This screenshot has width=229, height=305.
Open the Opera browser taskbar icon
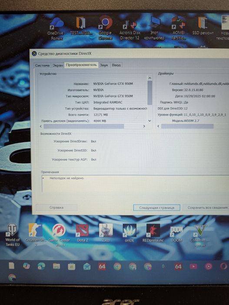click(223, 266)
